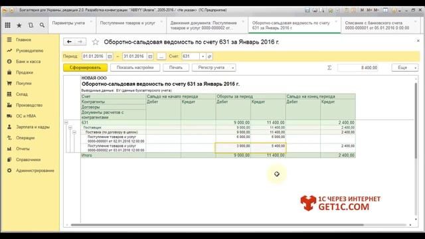Open Руководителю section
This screenshot has height=239, width=425.
(x=30, y=50)
